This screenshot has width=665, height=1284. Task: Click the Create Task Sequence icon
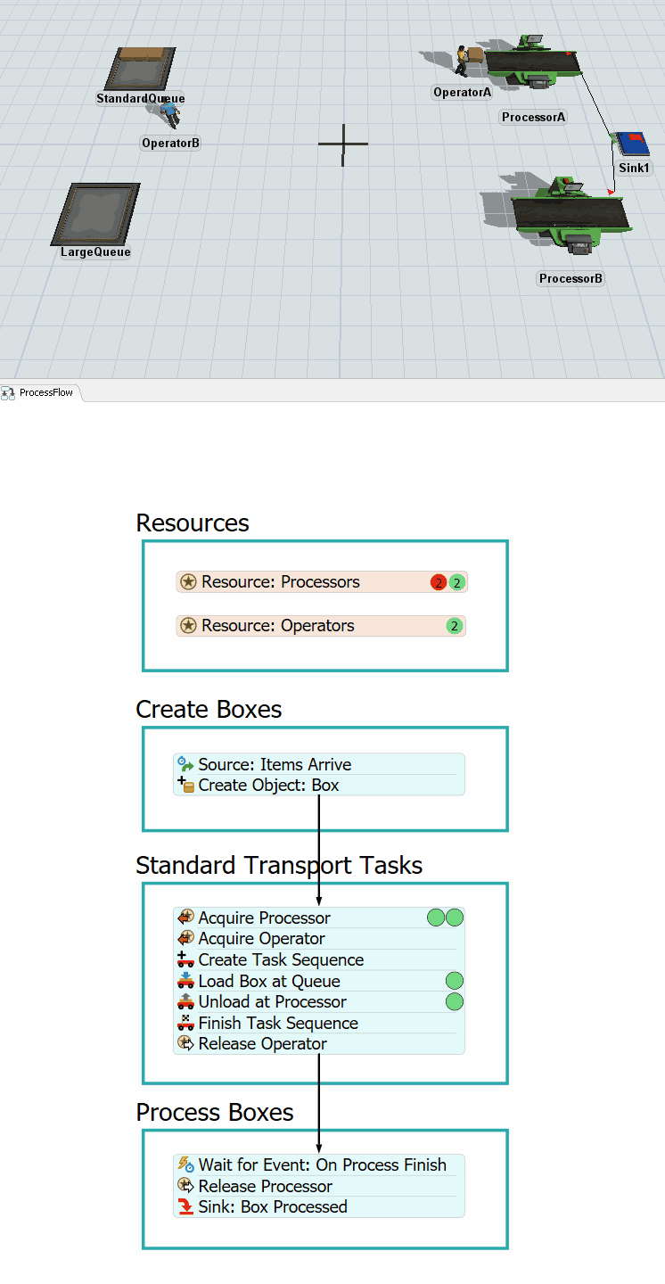pyautogui.click(x=186, y=960)
